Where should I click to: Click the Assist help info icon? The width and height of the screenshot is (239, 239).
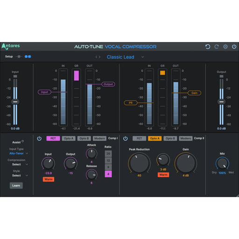[x=23, y=141]
